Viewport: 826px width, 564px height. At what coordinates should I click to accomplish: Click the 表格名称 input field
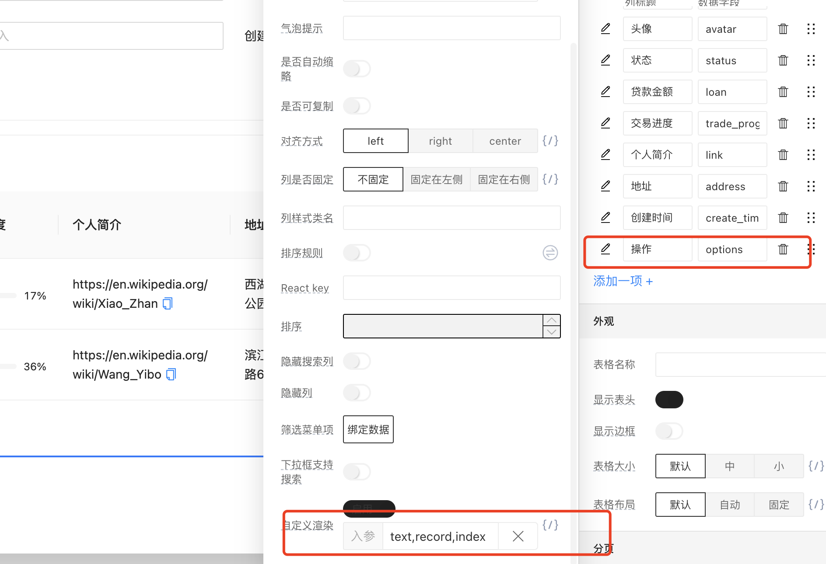point(741,365)
